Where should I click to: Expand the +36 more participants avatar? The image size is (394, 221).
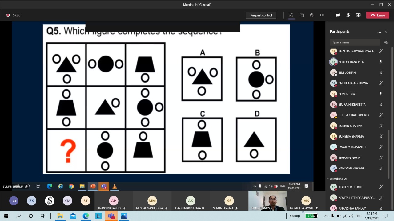(x=14, y=201)
